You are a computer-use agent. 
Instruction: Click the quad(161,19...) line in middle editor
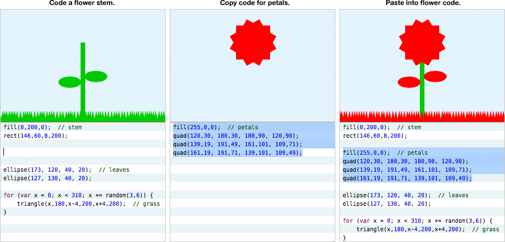pos(238,153)
